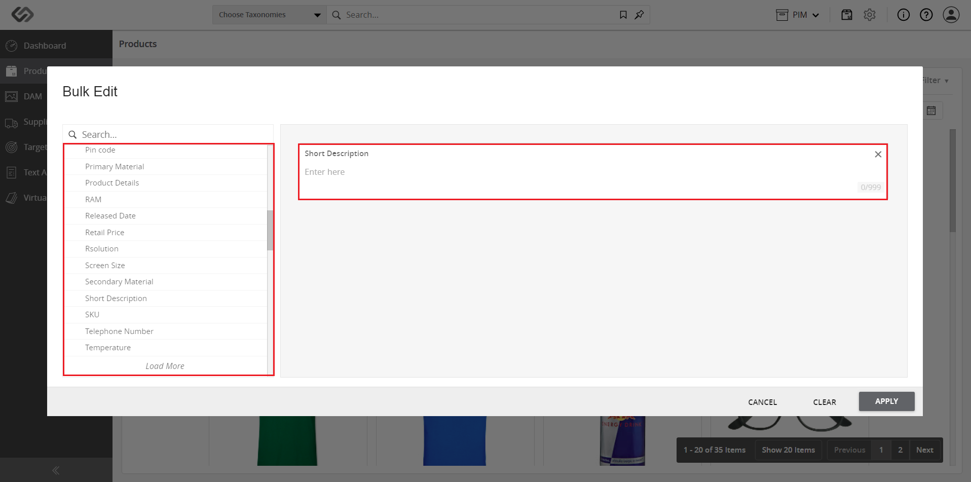Click the Dashboard gauge icon
The image size is (971, 482).
coord(11,46)
